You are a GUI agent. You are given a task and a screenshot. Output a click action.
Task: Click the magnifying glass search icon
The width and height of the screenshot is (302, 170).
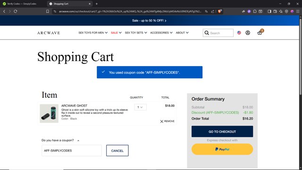pos(207,33)
